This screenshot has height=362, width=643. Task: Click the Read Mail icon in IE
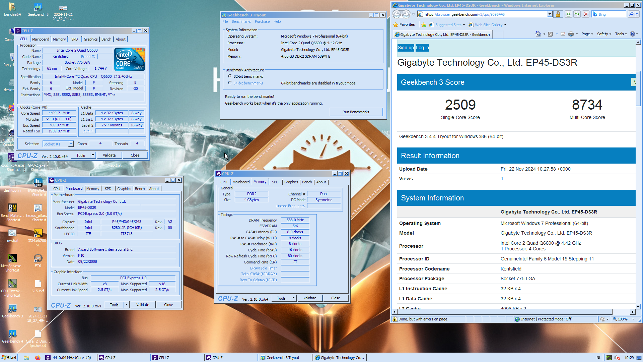[x=563, y=34]
